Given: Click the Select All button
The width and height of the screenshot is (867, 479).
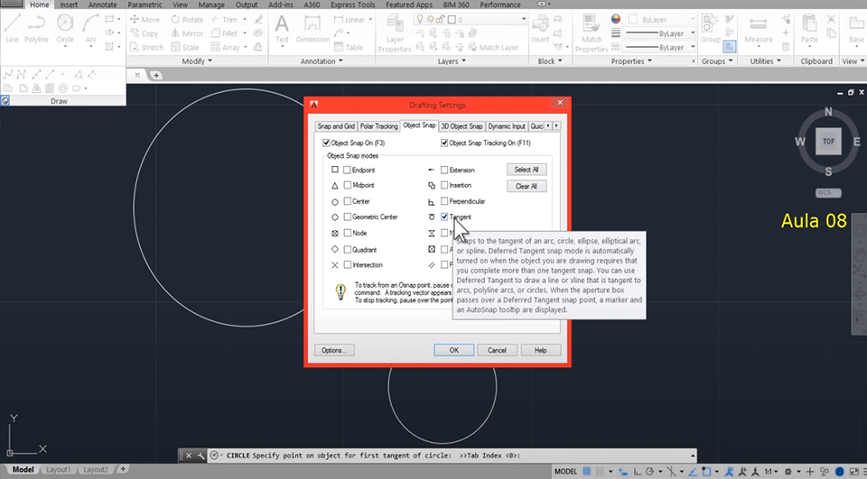Looking at the screenshot, I should coord(527,170).
